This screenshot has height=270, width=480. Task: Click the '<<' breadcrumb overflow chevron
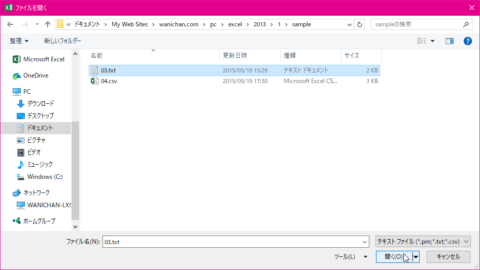(68, 24)
